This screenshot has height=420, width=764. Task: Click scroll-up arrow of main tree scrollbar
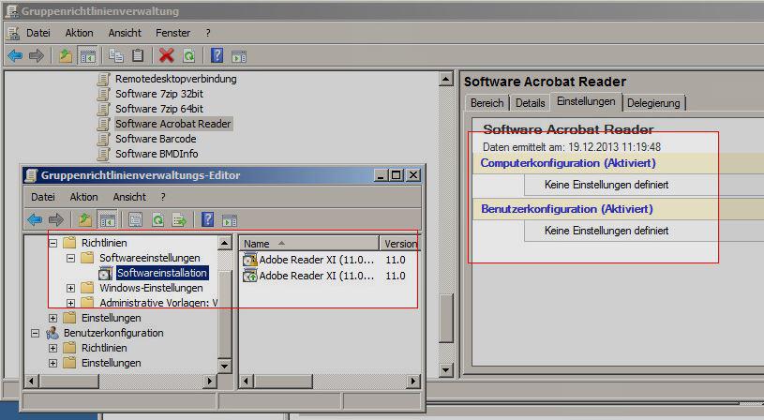coord(446,79)
